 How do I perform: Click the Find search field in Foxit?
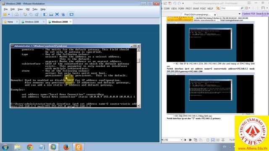tap(230, 8)
